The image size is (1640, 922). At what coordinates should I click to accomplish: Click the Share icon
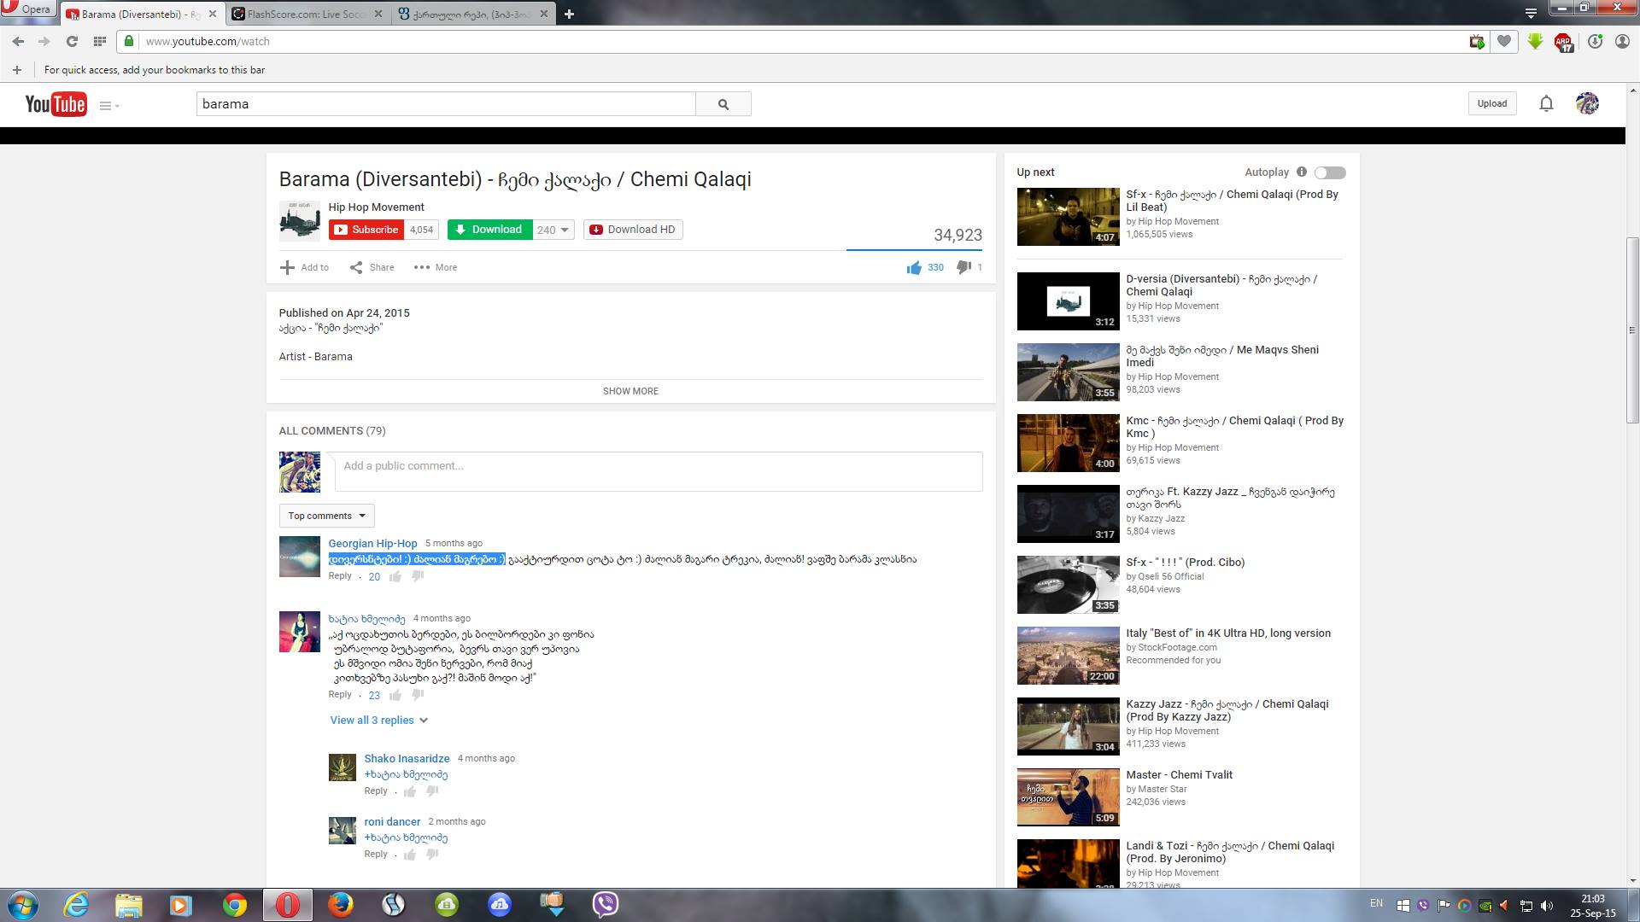point(356,267)
